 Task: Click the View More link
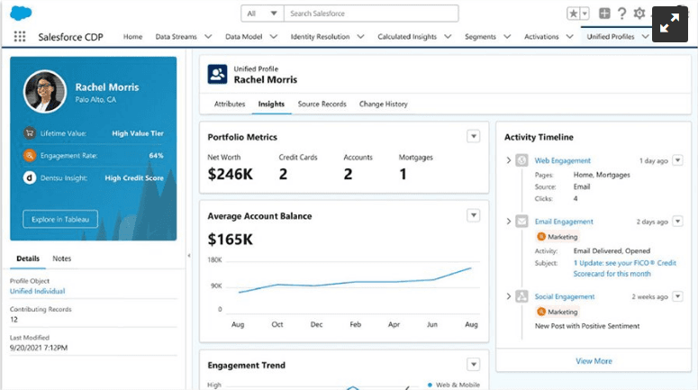594,361
